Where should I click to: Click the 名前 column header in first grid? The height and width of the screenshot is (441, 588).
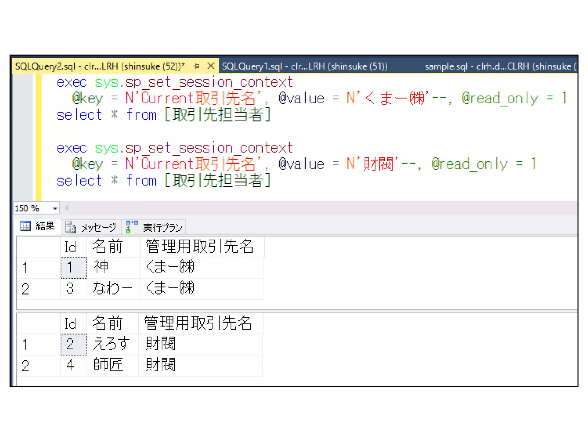click(x=107, y=247)
